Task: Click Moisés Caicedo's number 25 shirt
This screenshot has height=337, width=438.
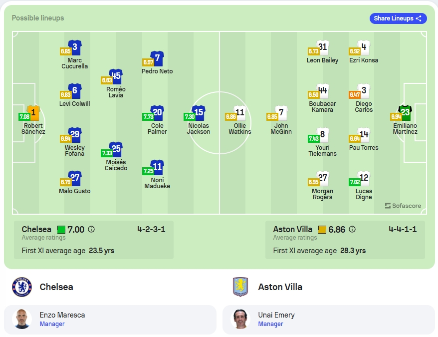Action: (116, 149)
